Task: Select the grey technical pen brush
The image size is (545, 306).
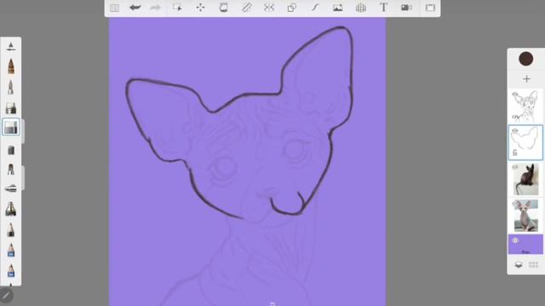Action: point(11,87)
